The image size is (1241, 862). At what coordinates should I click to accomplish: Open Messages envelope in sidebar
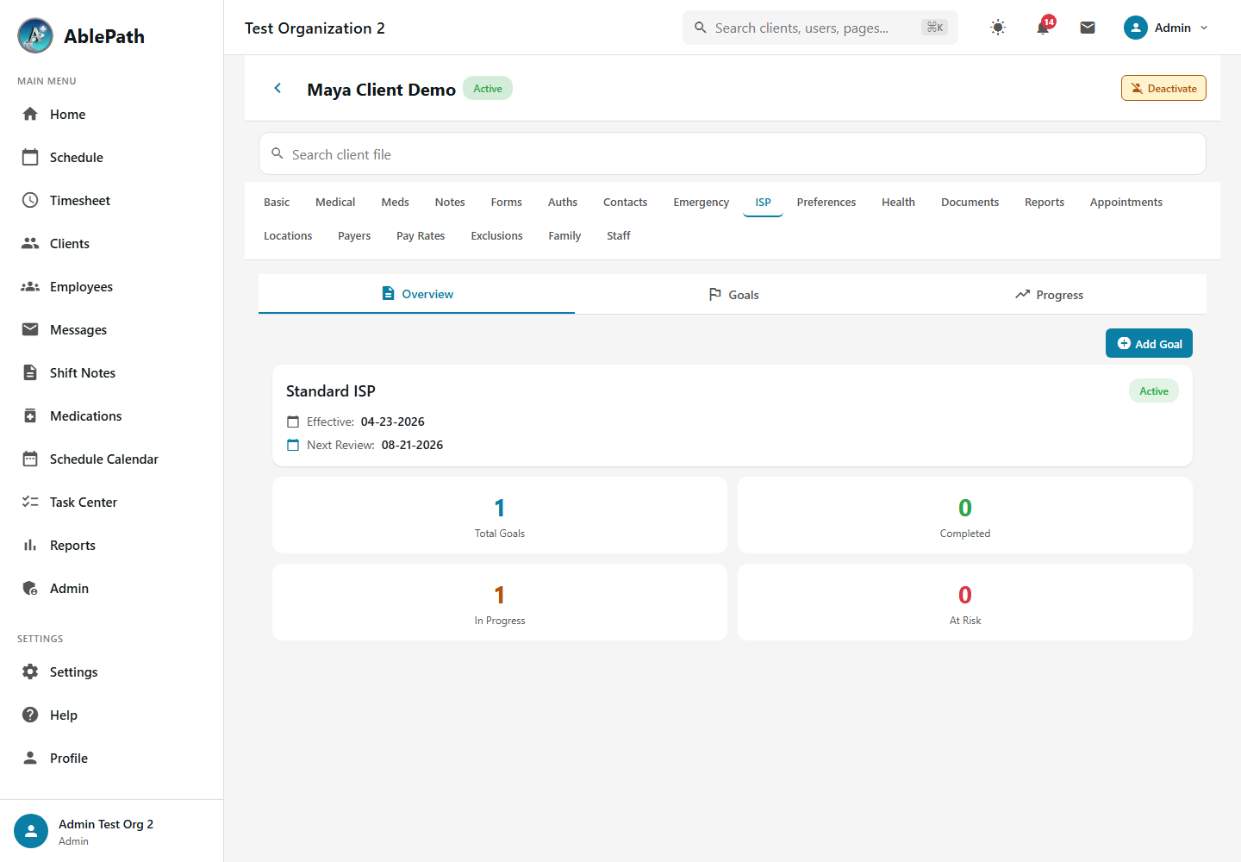[30, 329]
